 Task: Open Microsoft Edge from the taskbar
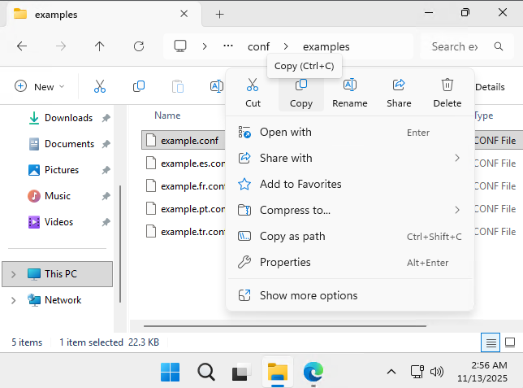tap(313, 372)
